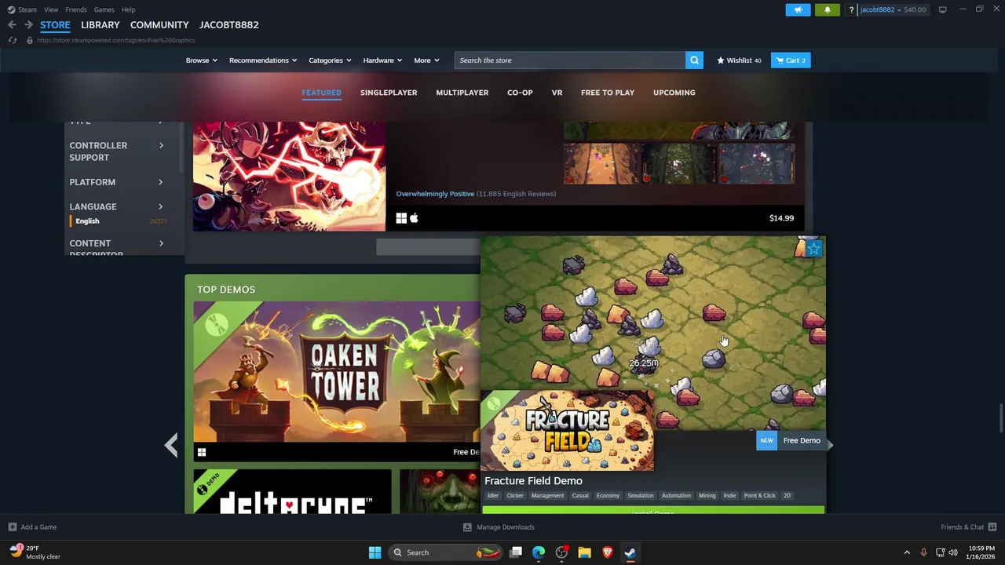Open File Explorer from the taskbar
The image size is (1005, 565).
[x=584, y=552]
